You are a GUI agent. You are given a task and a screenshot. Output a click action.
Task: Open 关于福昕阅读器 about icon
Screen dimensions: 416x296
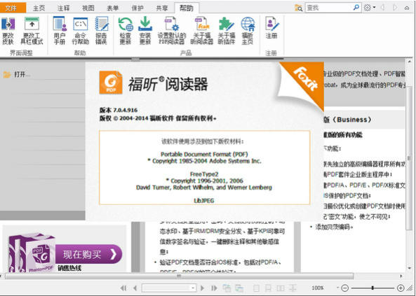(201, 31)
